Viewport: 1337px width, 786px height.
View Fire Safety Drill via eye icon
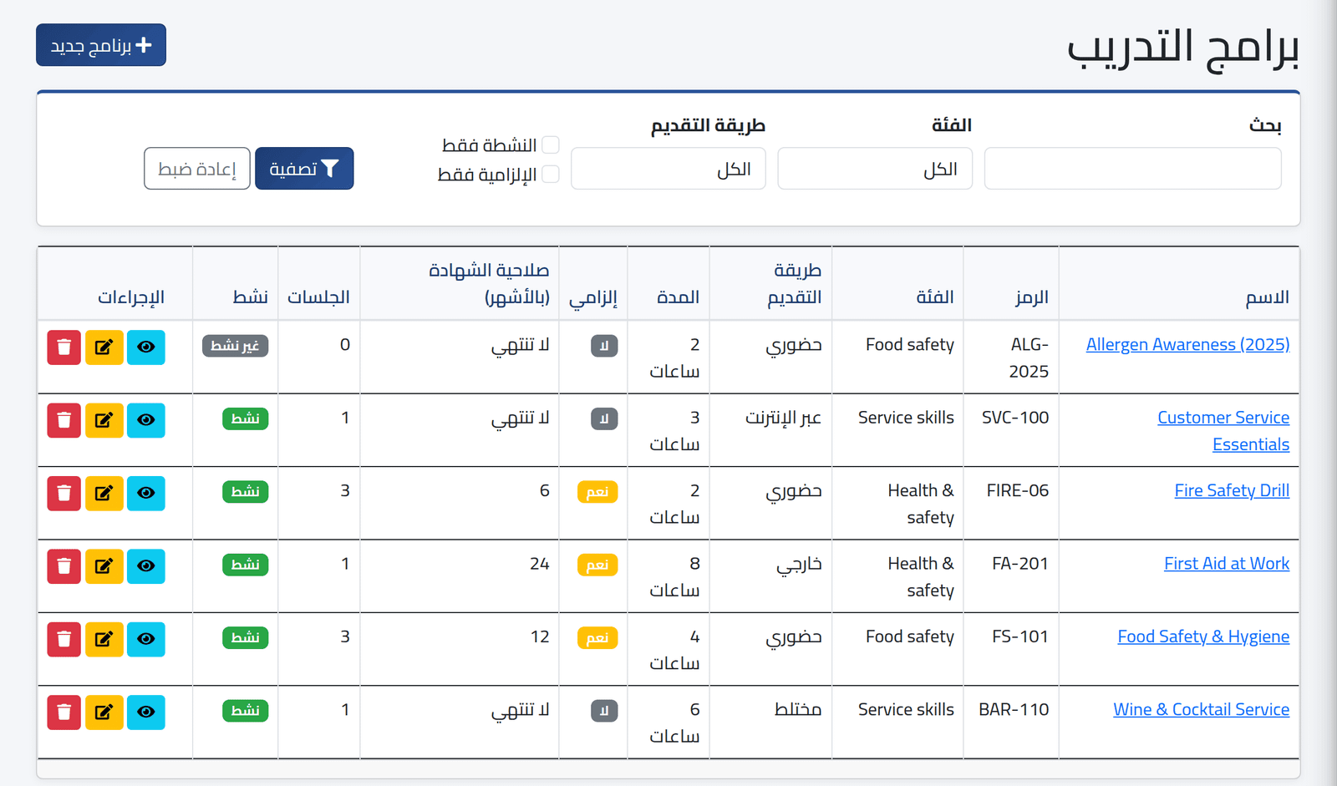coord(146,493)
